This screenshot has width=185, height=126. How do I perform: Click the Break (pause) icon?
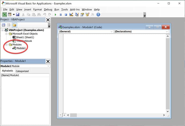(61, 15)
